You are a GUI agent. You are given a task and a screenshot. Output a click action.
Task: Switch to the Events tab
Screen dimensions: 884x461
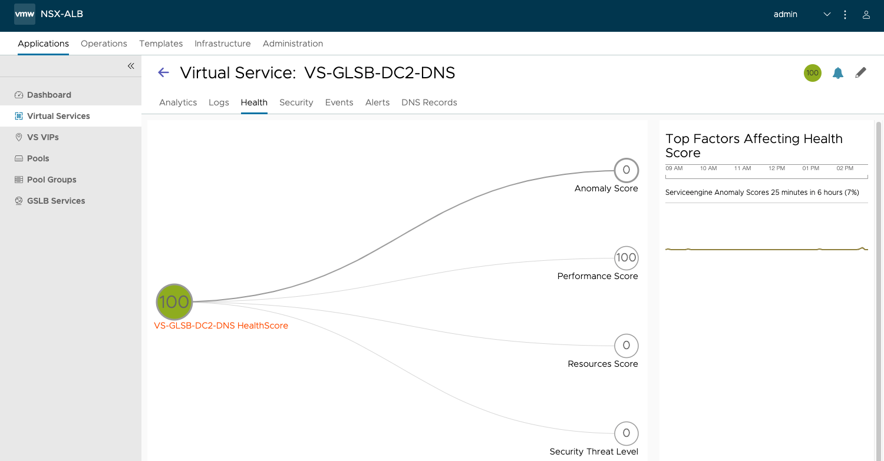click(x=339, y=102)
